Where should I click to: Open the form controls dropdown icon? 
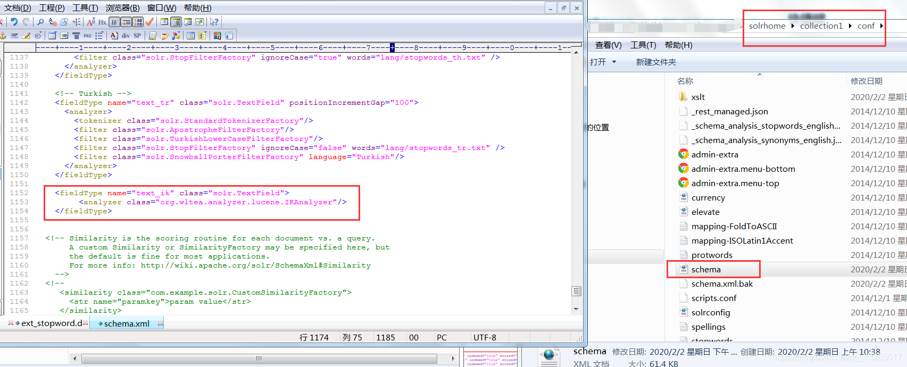pos(202,36)
